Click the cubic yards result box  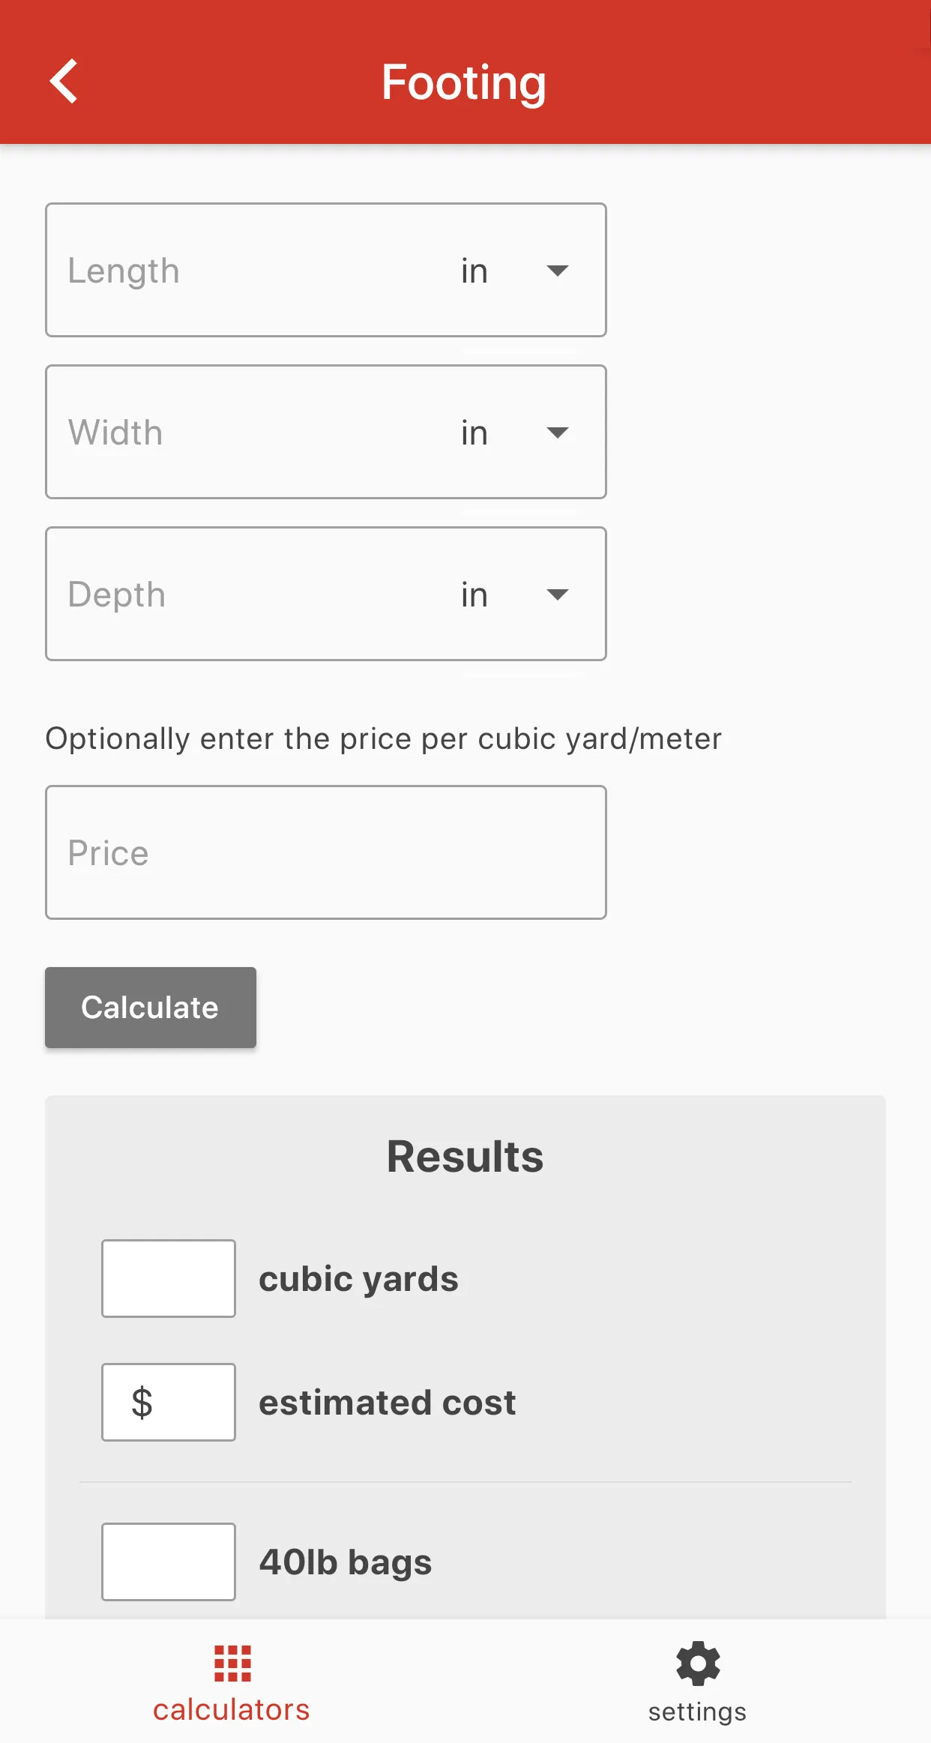[169, 1278]
